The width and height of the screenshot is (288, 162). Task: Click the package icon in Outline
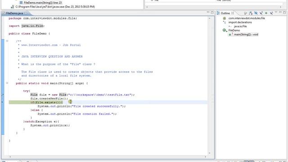tap(224, 18)
